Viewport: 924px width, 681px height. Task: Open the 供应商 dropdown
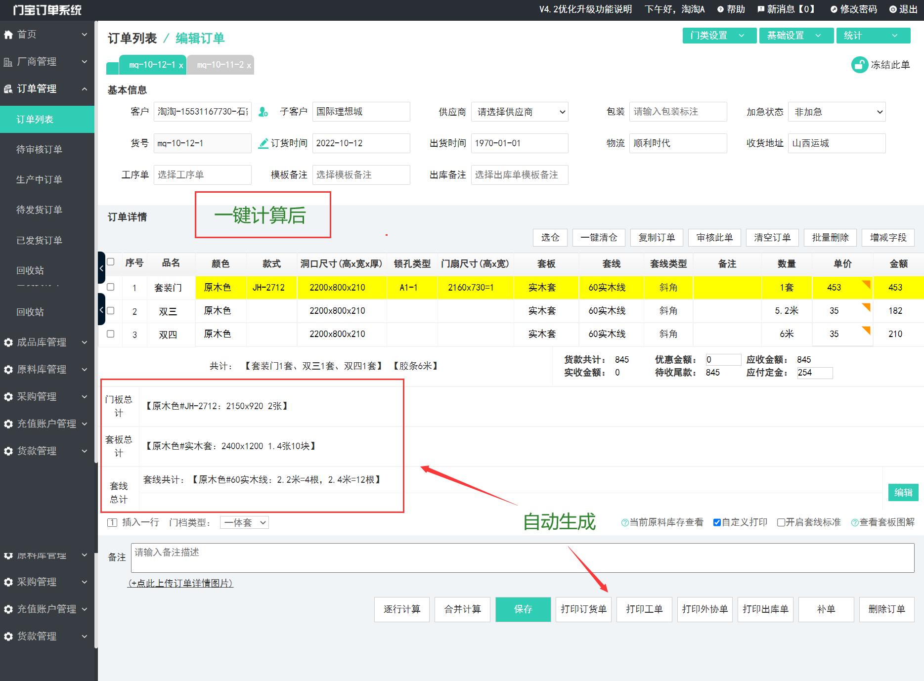(520, 112)
